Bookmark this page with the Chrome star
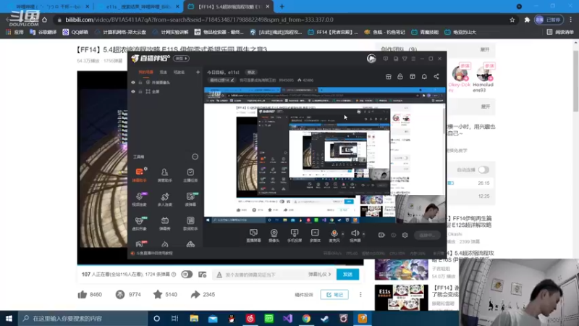Viewport: 579px width, 326px height. (512, 20)
